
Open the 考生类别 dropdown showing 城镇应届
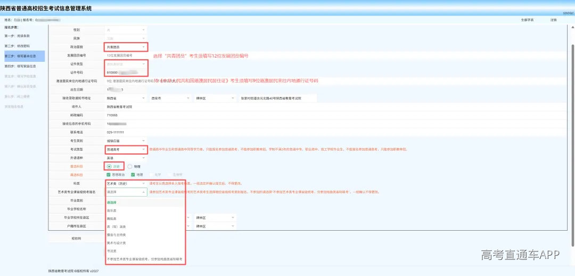point(126,141)
